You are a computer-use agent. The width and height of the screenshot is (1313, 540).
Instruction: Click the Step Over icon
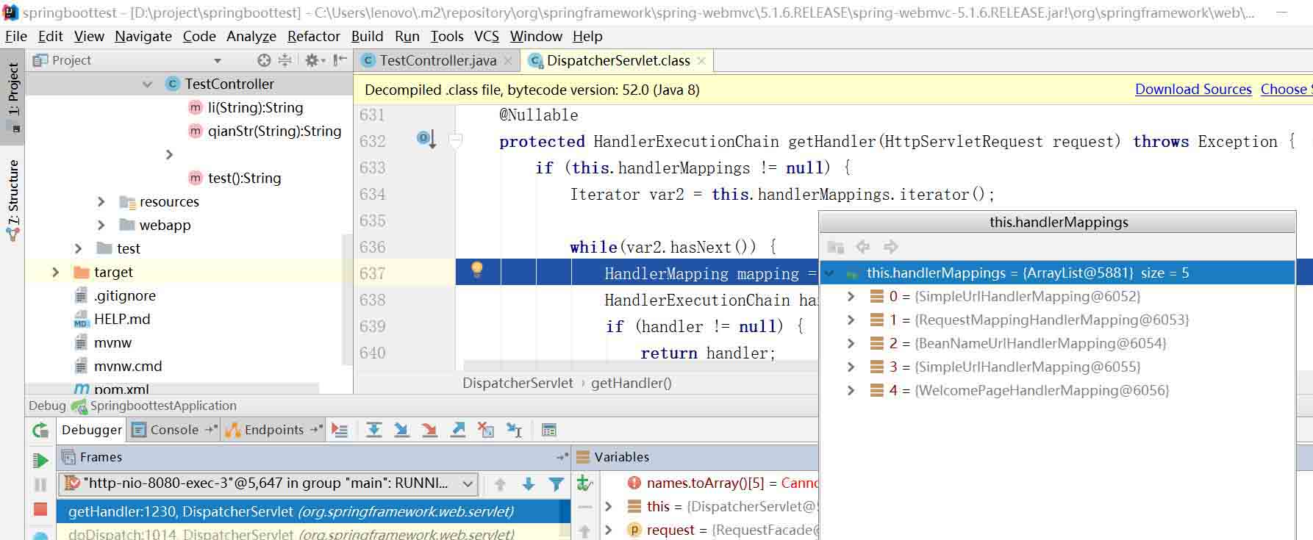click(x=374, y=431)
